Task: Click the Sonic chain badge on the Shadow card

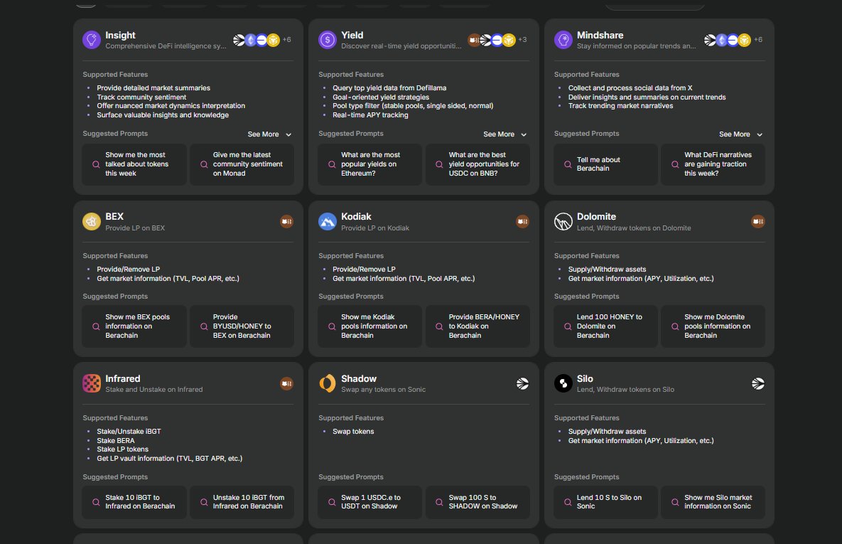Action: click(x=523, y=383)
